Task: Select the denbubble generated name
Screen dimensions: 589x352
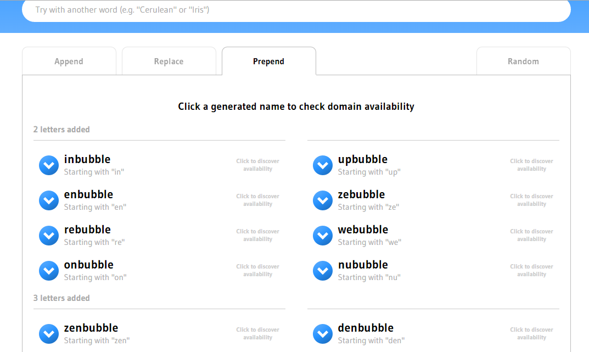Action: point(366,328)
